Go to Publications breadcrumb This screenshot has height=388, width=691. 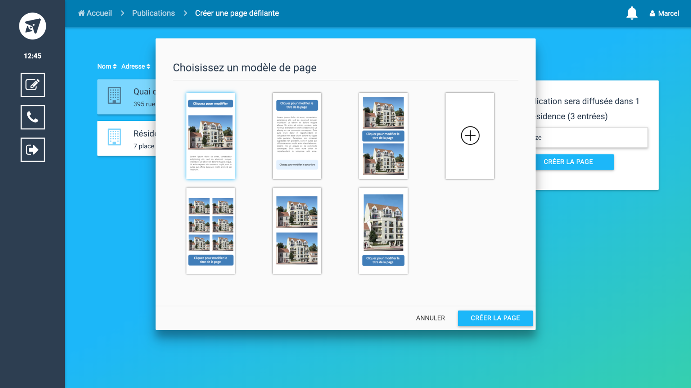tap(153, 13)
